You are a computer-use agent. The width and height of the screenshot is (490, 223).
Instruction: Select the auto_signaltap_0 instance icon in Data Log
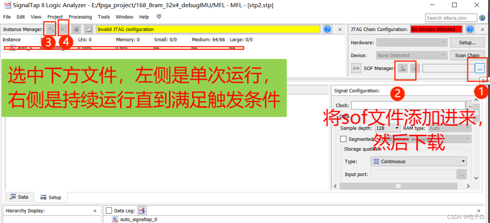pos(115,219)
